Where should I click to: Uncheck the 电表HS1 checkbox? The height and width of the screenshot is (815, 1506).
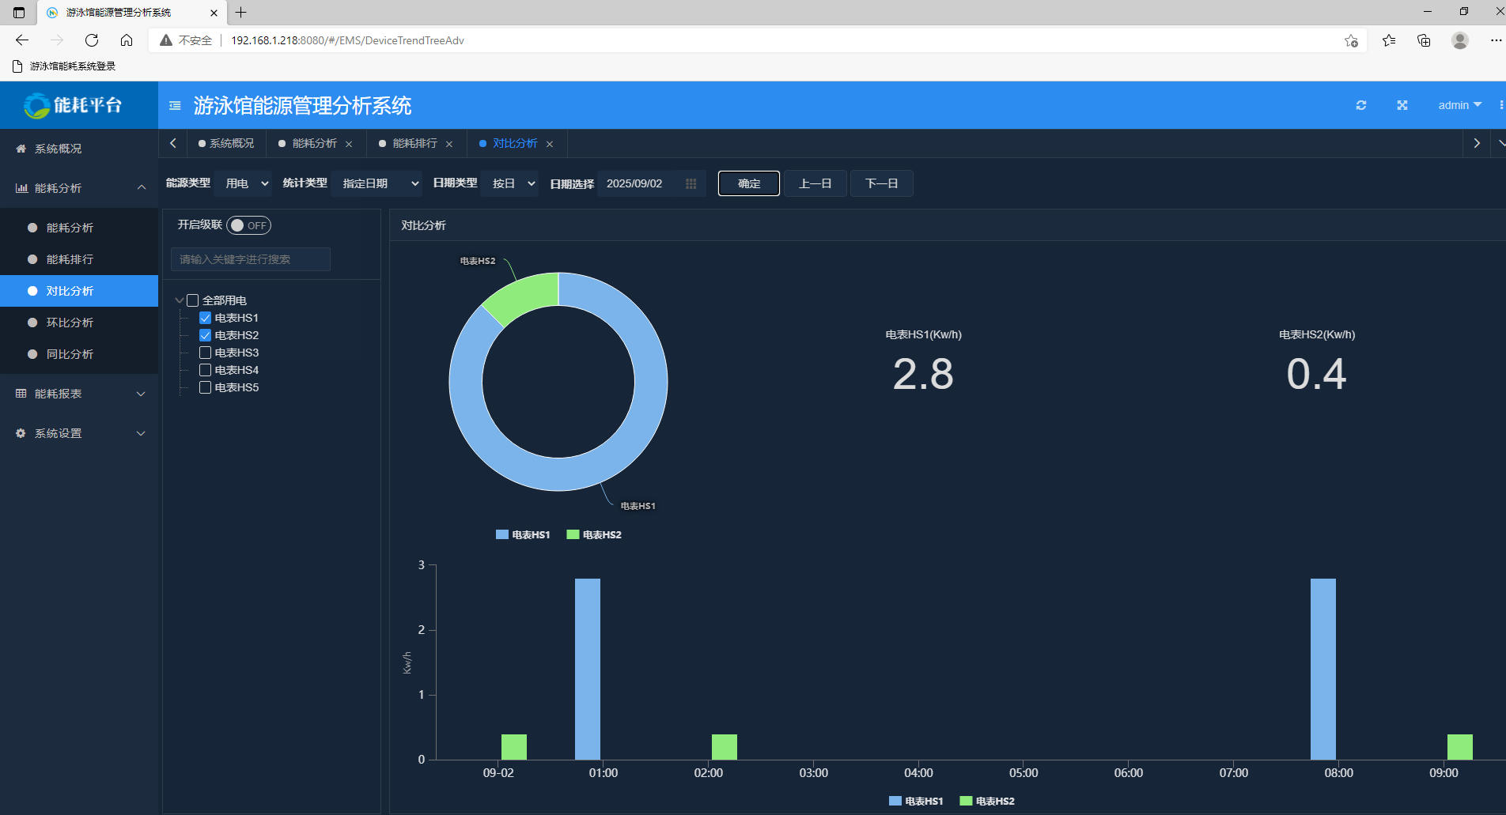[205, 318]
